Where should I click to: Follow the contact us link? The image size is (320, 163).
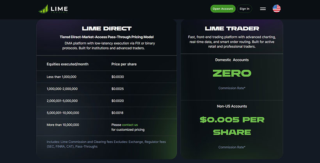click(x=130, y=125)
